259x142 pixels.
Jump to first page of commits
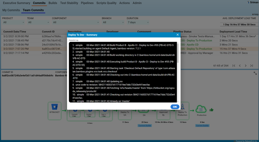pyautogui.click(x=234, y=66)
